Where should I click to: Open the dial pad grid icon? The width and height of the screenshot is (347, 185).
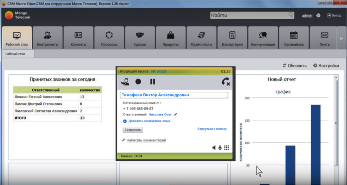[227, 148]
